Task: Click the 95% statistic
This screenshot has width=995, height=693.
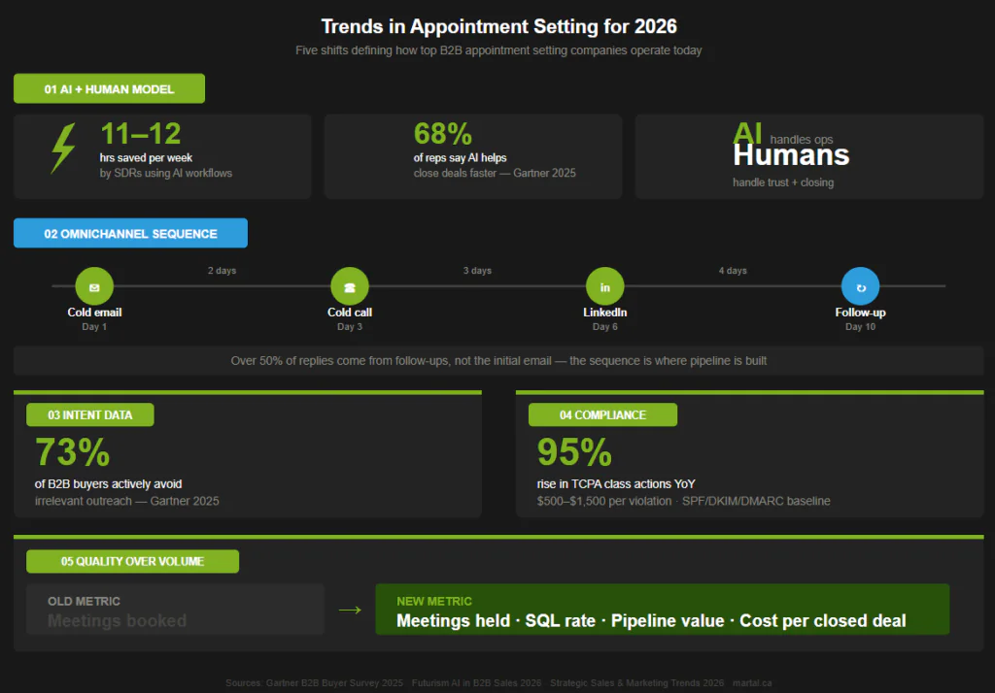Action: click(574, 452)
